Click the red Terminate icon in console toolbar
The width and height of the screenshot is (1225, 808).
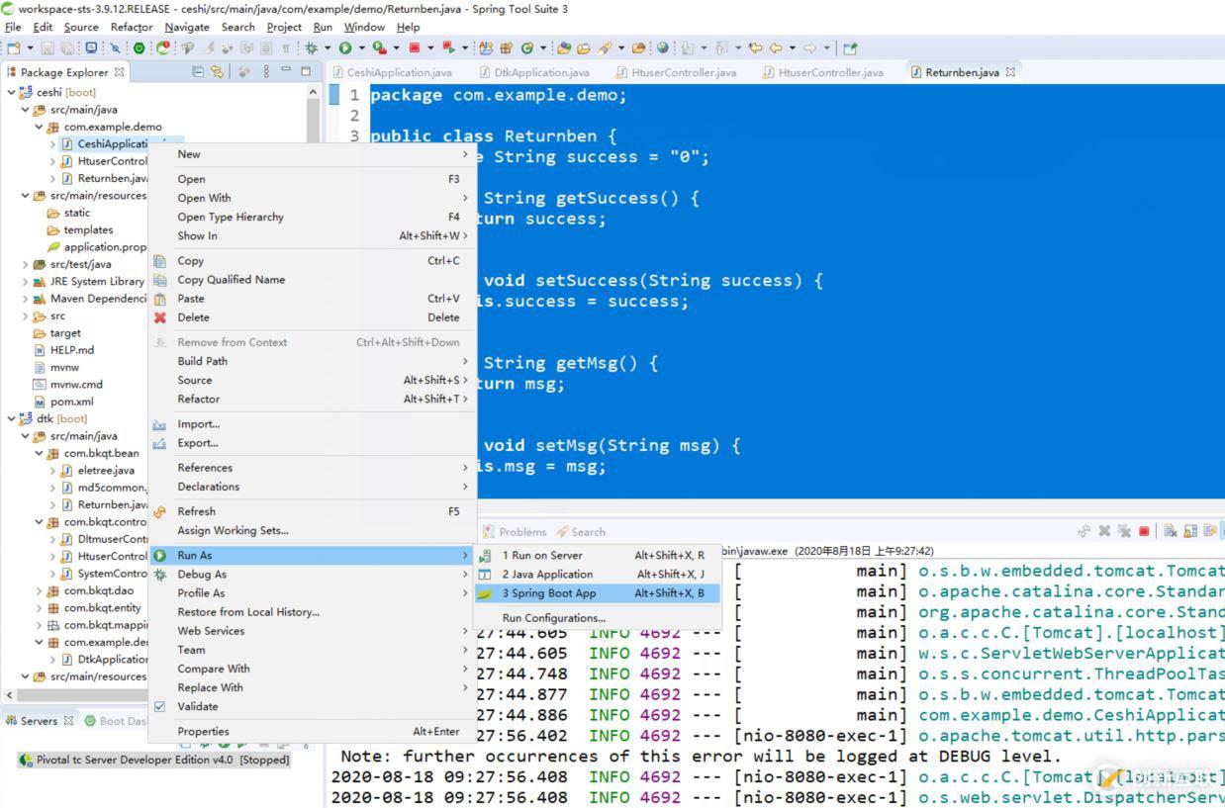(x=1144, y=531)
